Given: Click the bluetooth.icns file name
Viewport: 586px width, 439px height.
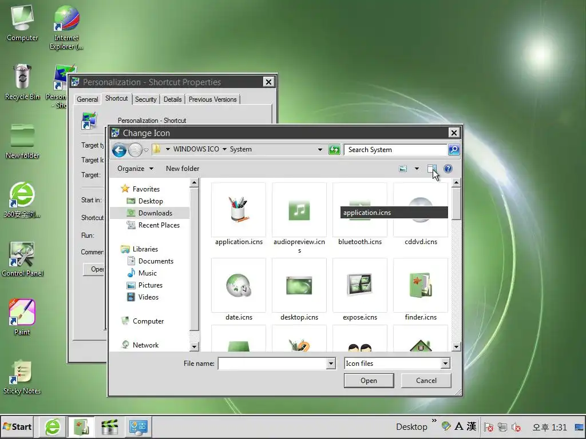Looking at the screenshot, I should [x=360, y=242].
